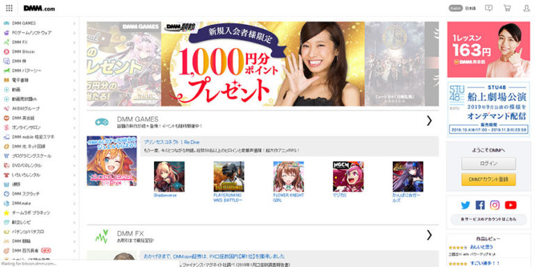Open the DMM英会話 163円 lesson ad
The image size is (535, 267).
[x=488, y=49]
